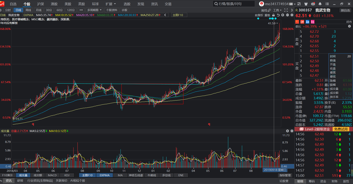Click the chart zoom-in plus icon

coord(283,15)
